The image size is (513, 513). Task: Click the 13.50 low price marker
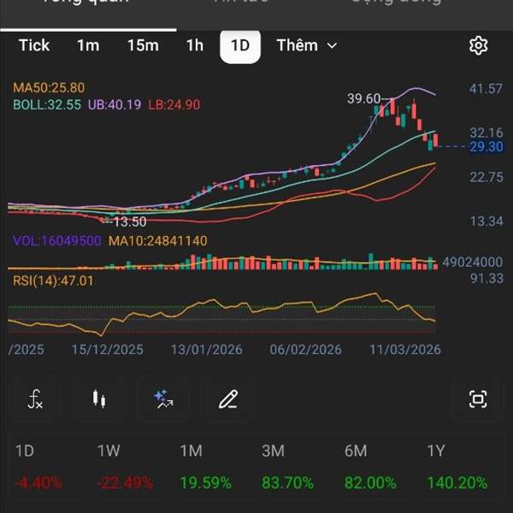pos(130,221)
